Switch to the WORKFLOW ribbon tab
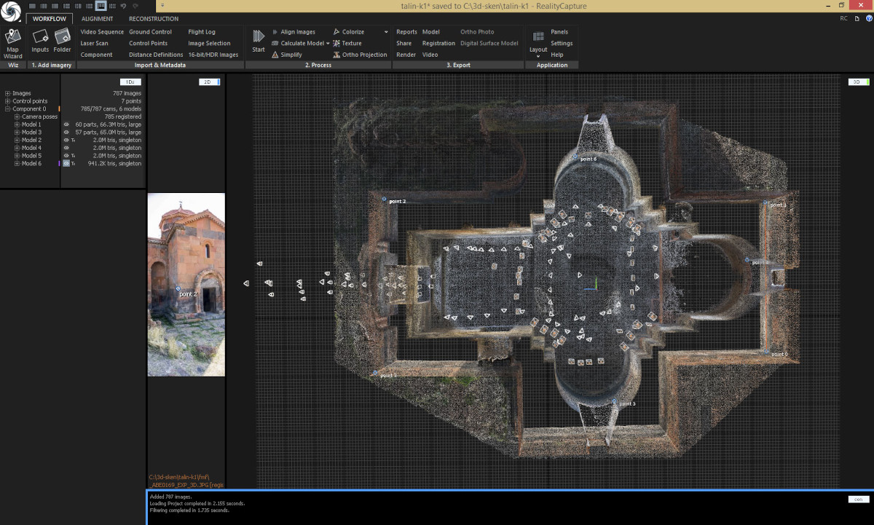 [x=50, y=19]
